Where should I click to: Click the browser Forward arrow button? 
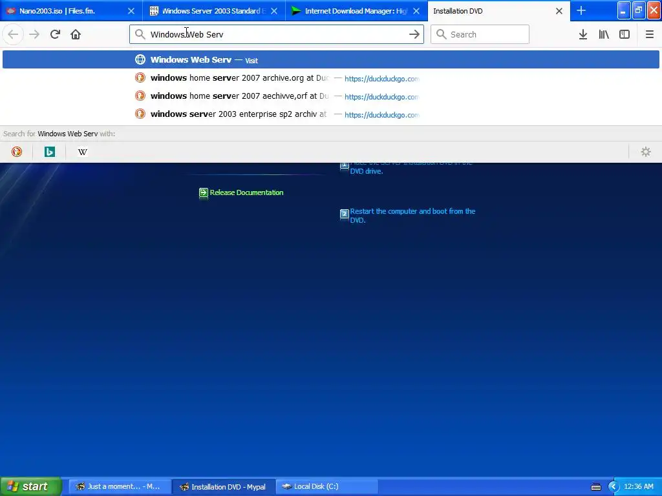pyautogui.click(x=34, y=34)
